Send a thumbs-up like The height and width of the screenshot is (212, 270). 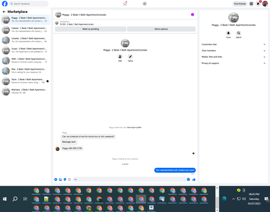pyautogui.click(x=194, y=180)
